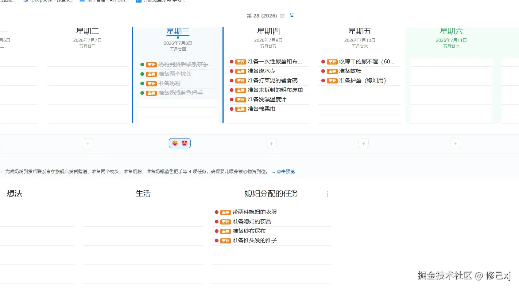Toggle status dot of 准备推头发的推子
Screen dimensions: 519x289
tap(216, 241)
